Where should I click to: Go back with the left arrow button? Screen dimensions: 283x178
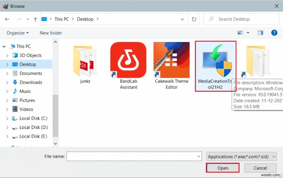7,19
